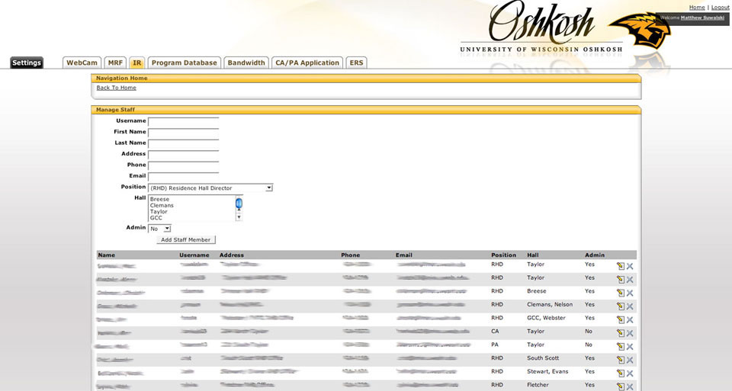Delete the CA position staff member

[x=630, y=333]
